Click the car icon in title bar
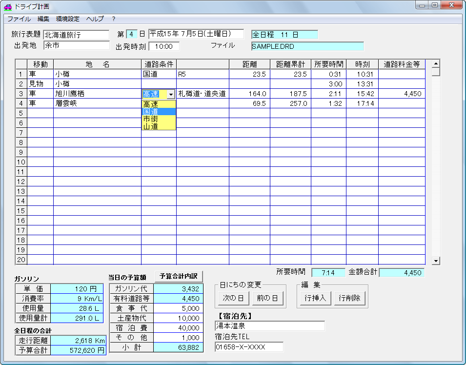 [x=8, y=6]
